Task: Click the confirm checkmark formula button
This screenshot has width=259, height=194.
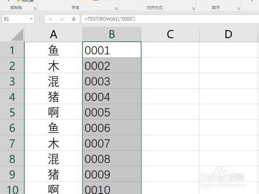Action: pos(62,19)
